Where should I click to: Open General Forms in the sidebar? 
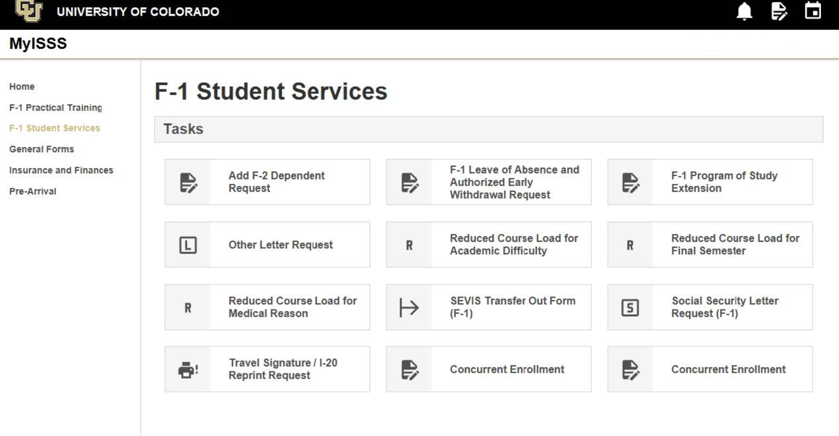(42, 149)
